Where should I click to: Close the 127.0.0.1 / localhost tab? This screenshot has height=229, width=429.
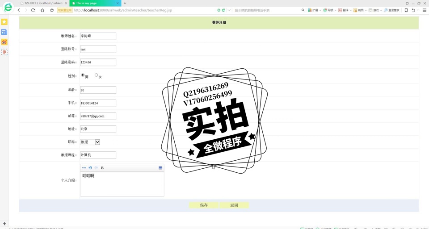tap(66, 3)
